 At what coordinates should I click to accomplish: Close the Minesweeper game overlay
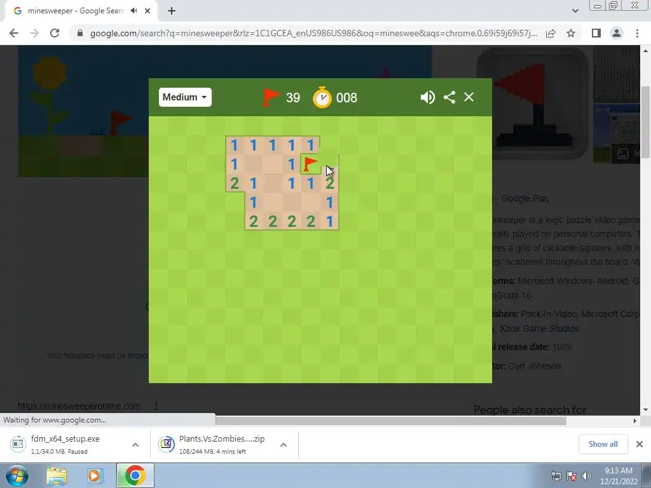469,97
